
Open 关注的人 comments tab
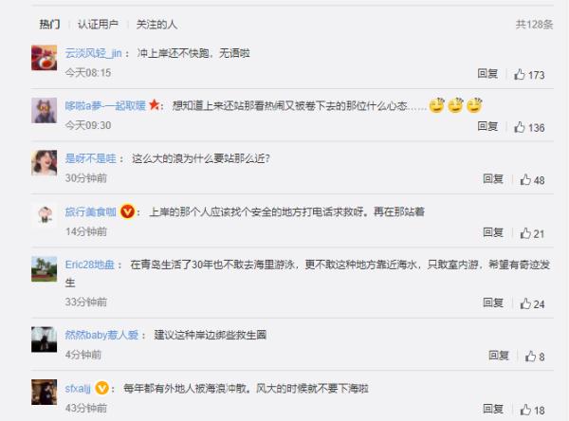[156, 25]
